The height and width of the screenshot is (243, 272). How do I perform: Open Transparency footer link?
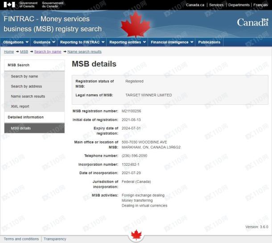tap(55, 239)
